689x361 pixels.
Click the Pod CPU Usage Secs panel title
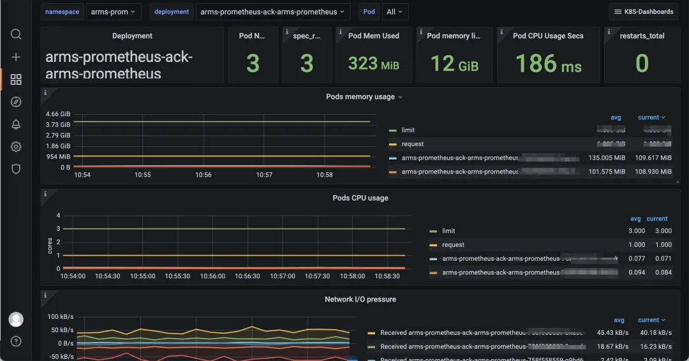point(548,36)
